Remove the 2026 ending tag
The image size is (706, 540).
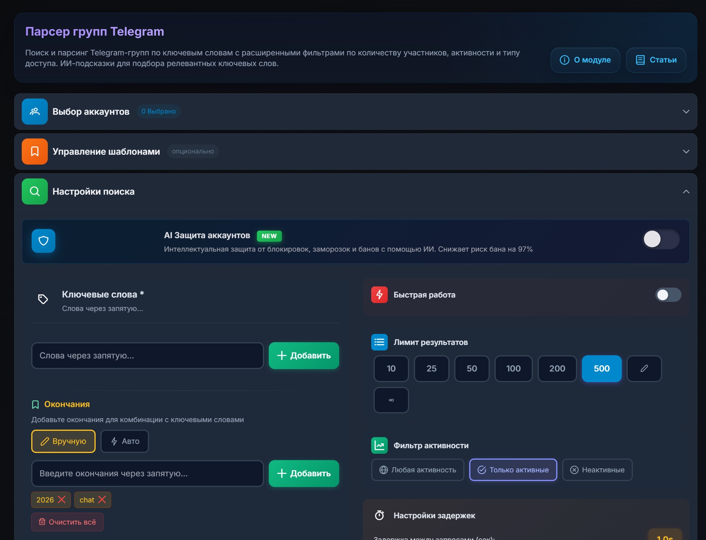pos(62,500)
